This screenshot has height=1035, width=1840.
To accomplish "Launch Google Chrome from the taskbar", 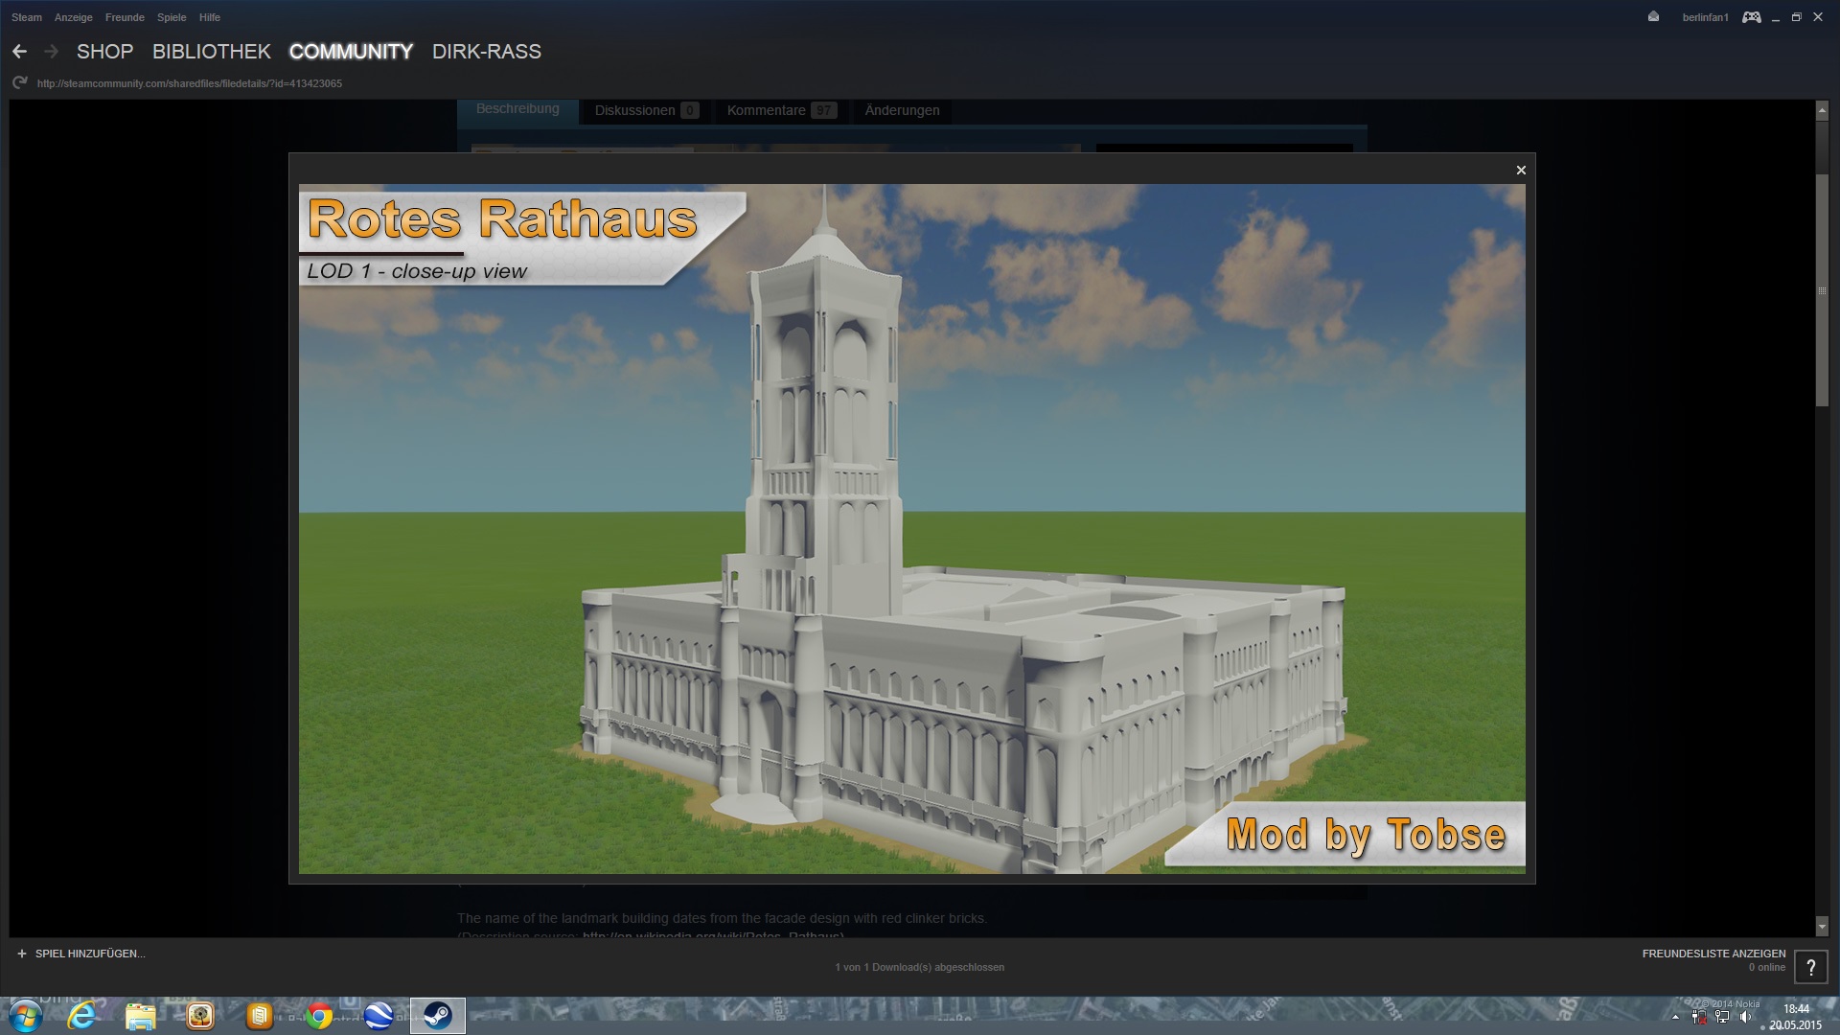I will 319,1016.
